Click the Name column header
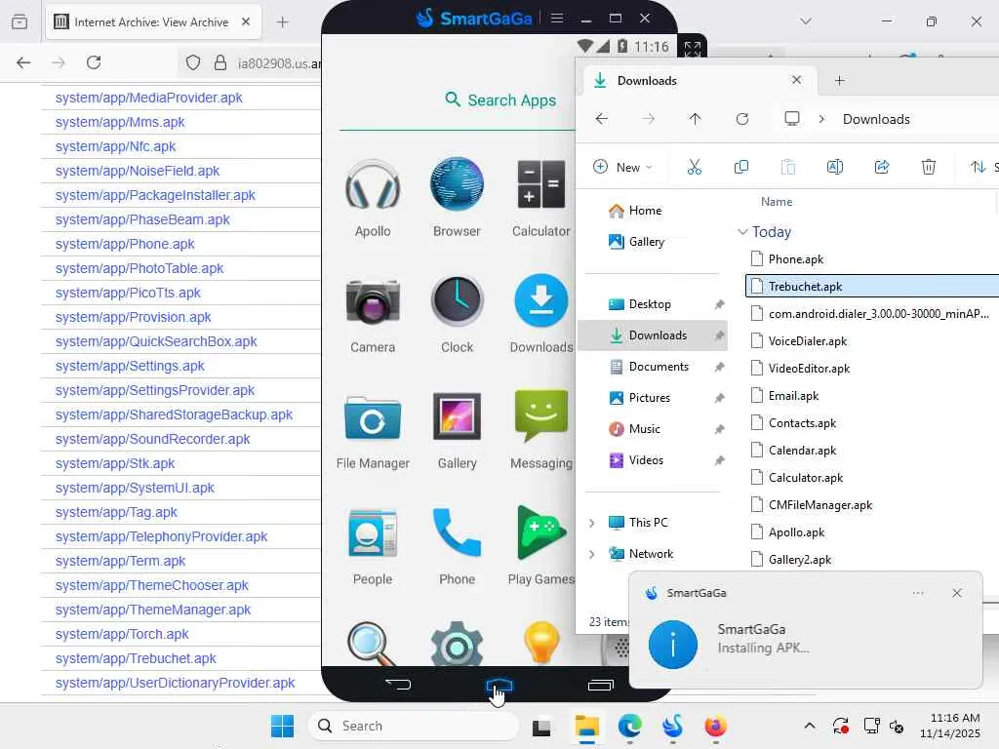 tap(777, 202)
